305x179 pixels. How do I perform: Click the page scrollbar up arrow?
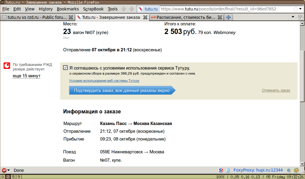302,24
